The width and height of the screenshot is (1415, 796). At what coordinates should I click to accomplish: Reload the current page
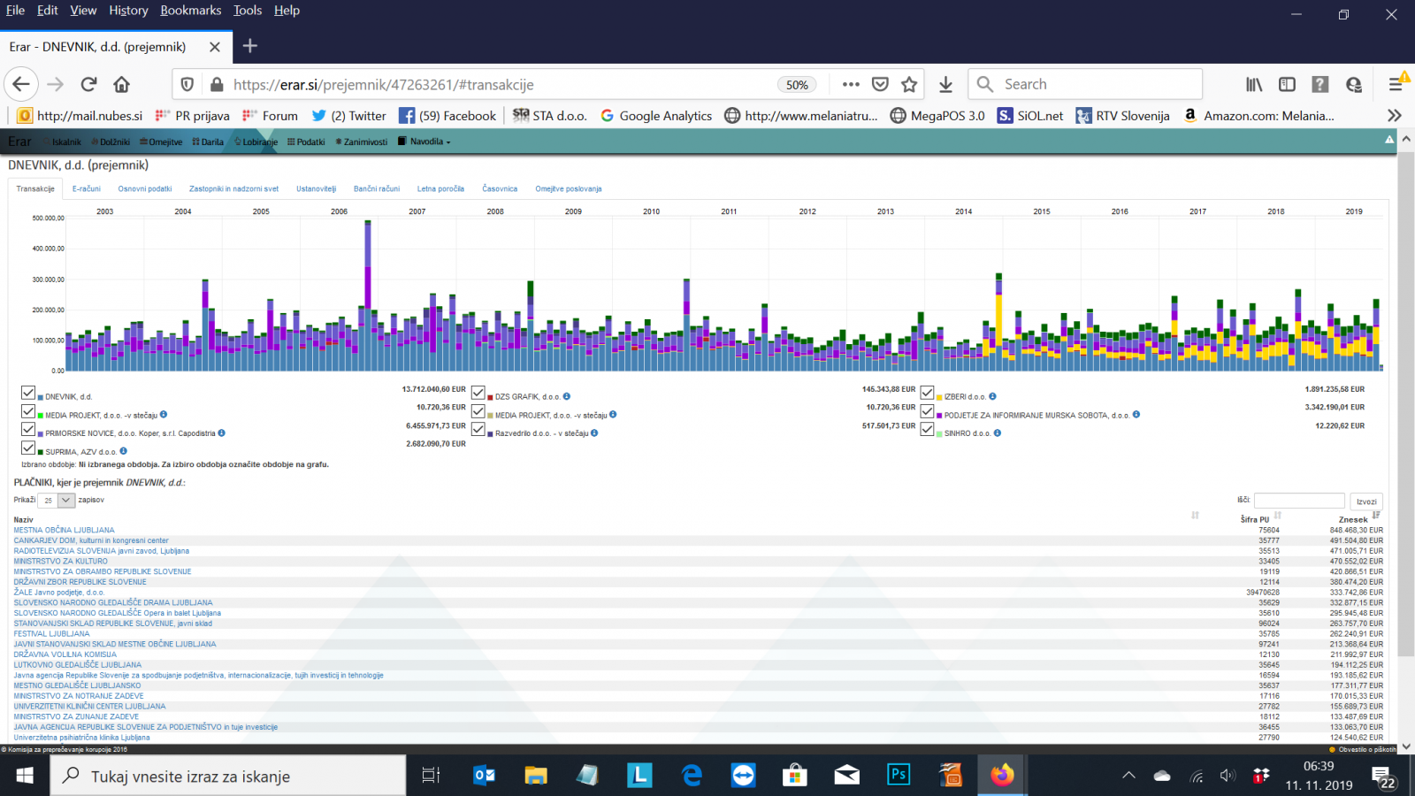pos(88,84)
